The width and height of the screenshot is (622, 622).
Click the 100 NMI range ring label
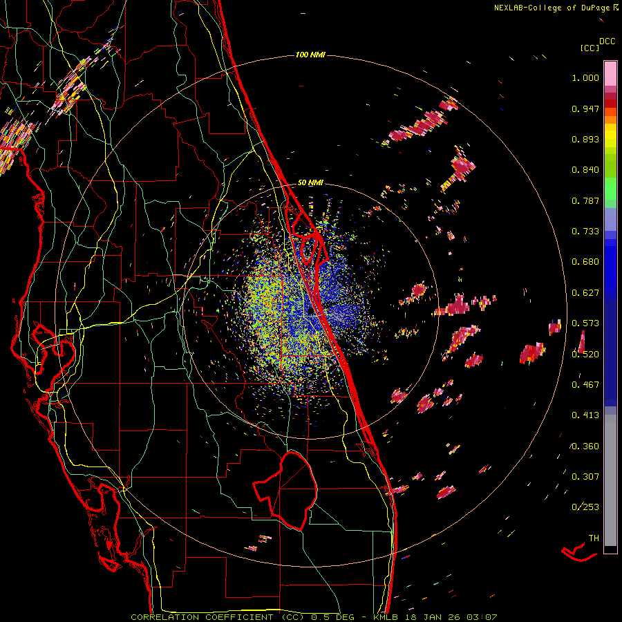pyautogui.click(x=310, y=55)
